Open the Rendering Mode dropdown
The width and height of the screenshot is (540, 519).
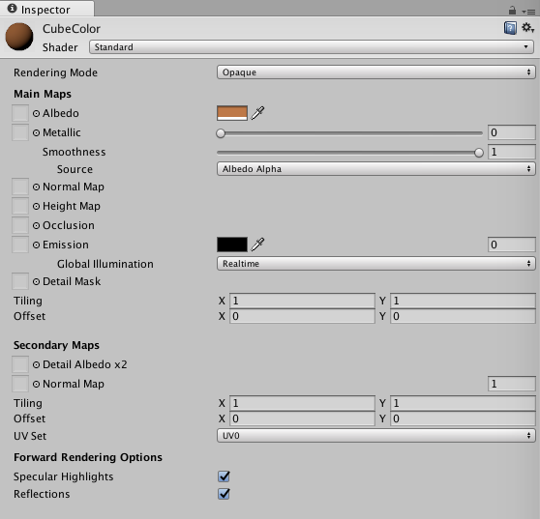(x=376, y=72)
